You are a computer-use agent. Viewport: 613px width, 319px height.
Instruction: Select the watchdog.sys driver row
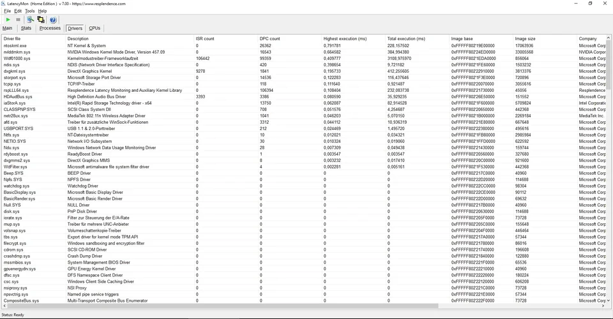304,186
